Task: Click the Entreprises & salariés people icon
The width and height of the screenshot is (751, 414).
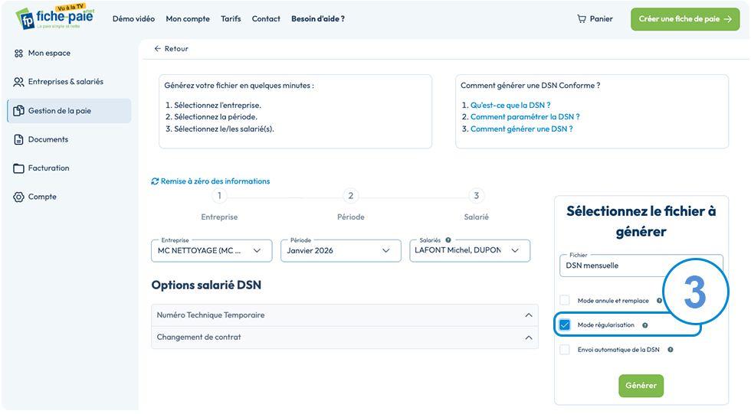Action: [x=18, y=82]
